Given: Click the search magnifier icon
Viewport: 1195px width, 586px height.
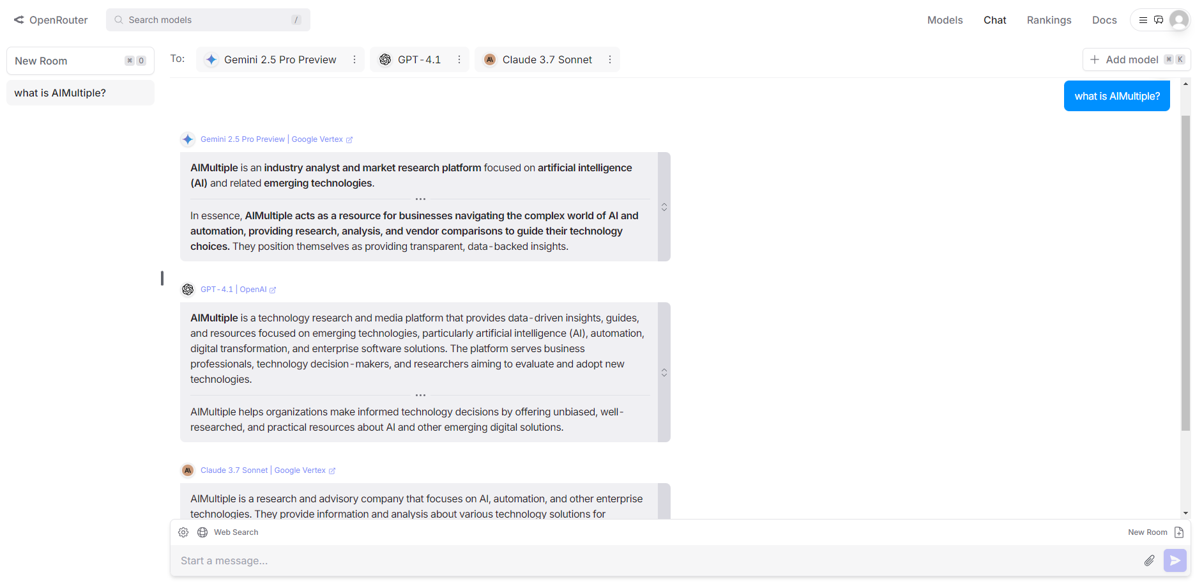Looking at the screenshot, I should (x=118, y=20).
